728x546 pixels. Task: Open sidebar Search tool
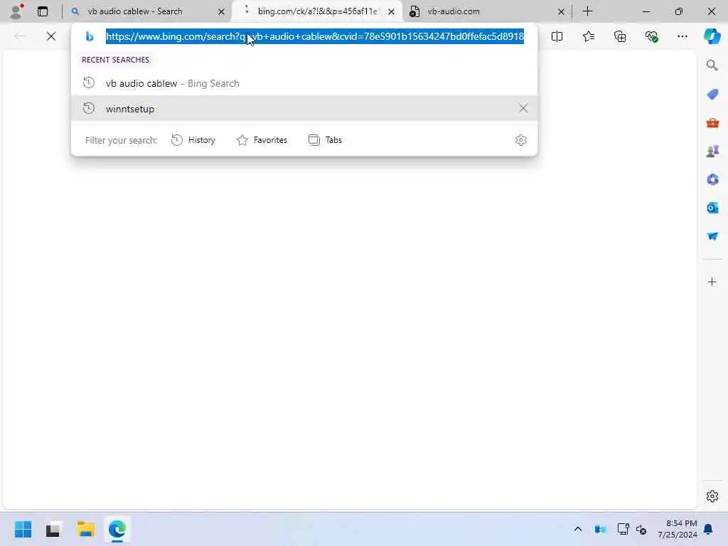coord(712,65)
